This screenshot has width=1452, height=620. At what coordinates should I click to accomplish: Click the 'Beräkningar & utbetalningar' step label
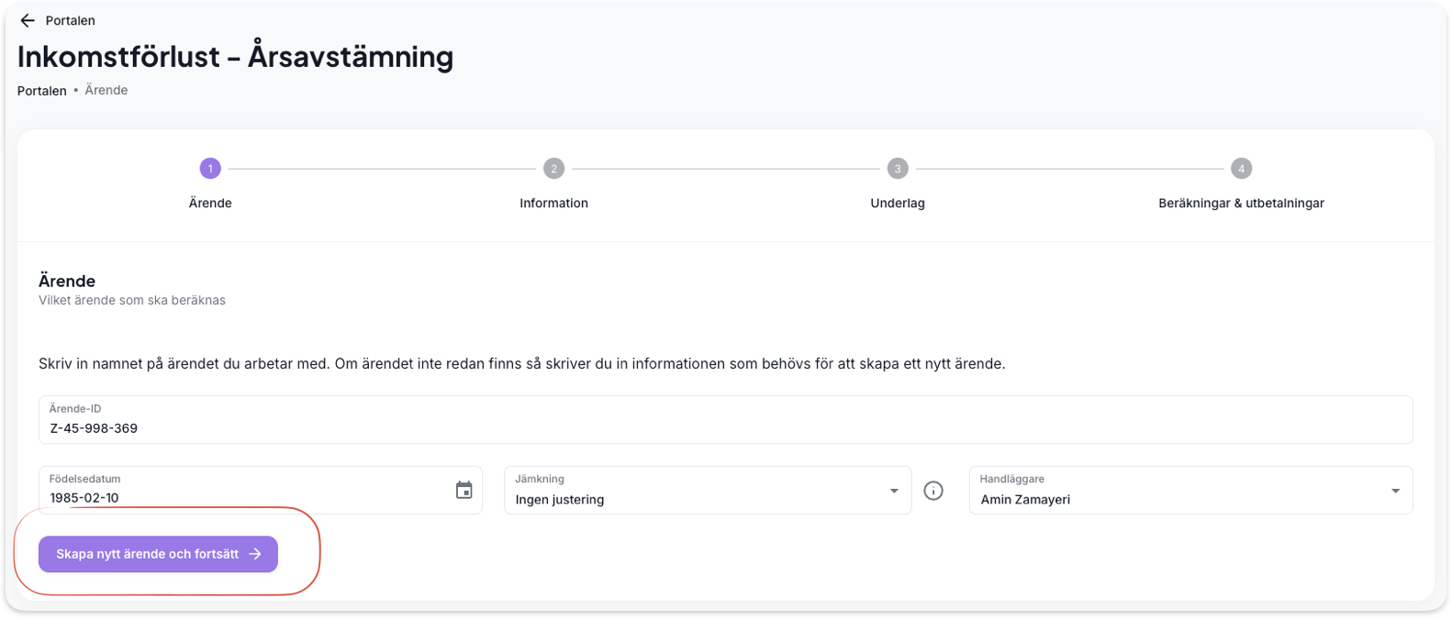pos(1241,204)
